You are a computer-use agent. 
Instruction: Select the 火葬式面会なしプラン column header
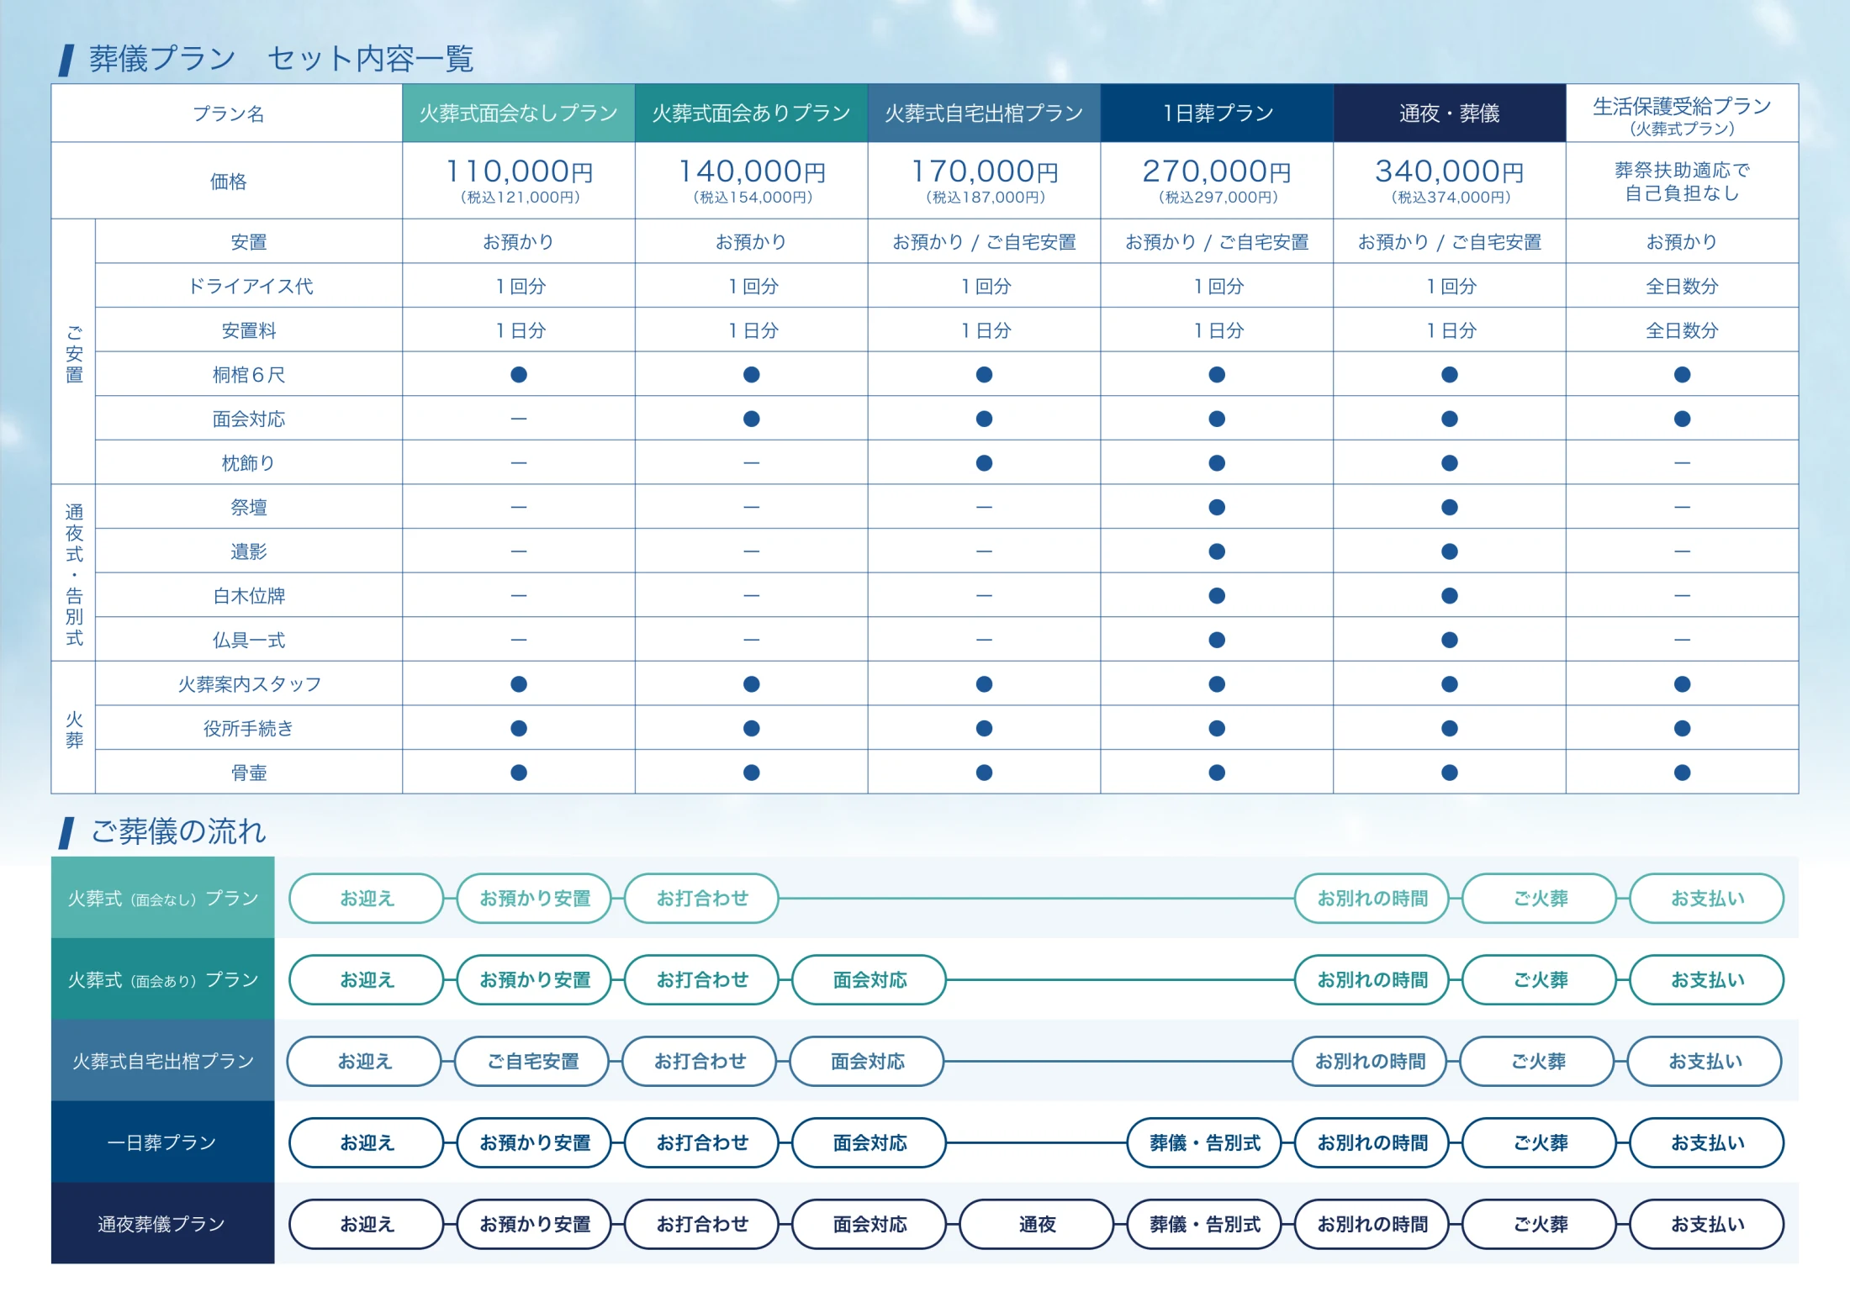tap(518, 113)
